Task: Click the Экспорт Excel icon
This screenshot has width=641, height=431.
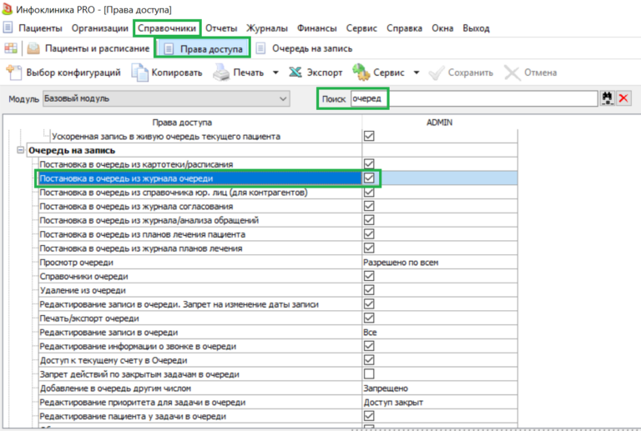Action: click(x=295, y=73)
